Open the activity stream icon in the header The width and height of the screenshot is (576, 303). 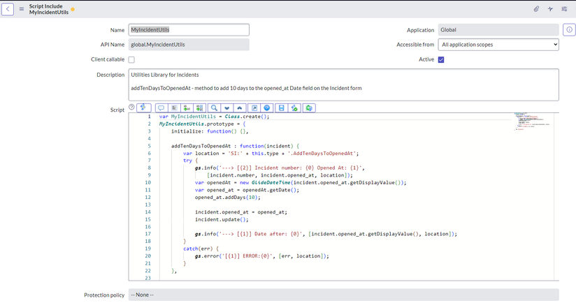click(x=550, y=9)
